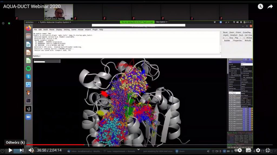This screenshot has width=277, height=155.
Task: Open PyMOL Molecular Graphics System app menu
Action: tap(54, 22)
